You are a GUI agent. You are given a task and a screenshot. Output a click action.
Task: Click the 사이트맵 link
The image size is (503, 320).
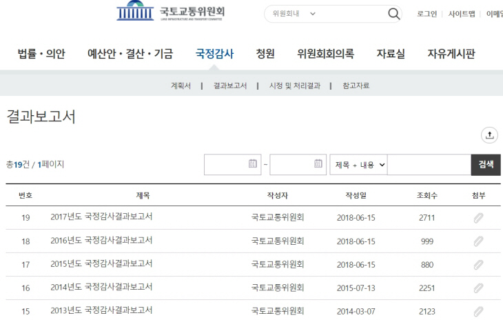[461, 14]
